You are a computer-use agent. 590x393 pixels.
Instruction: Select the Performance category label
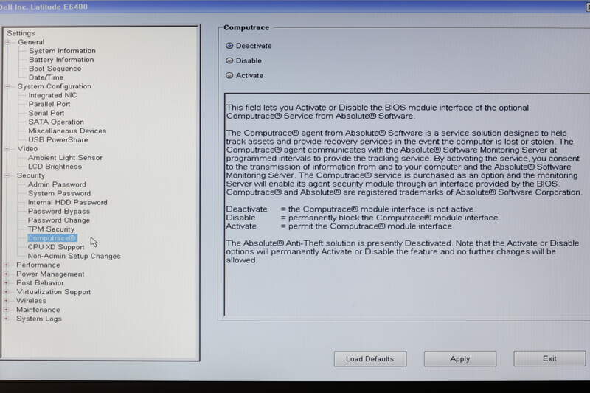[38, 265]
